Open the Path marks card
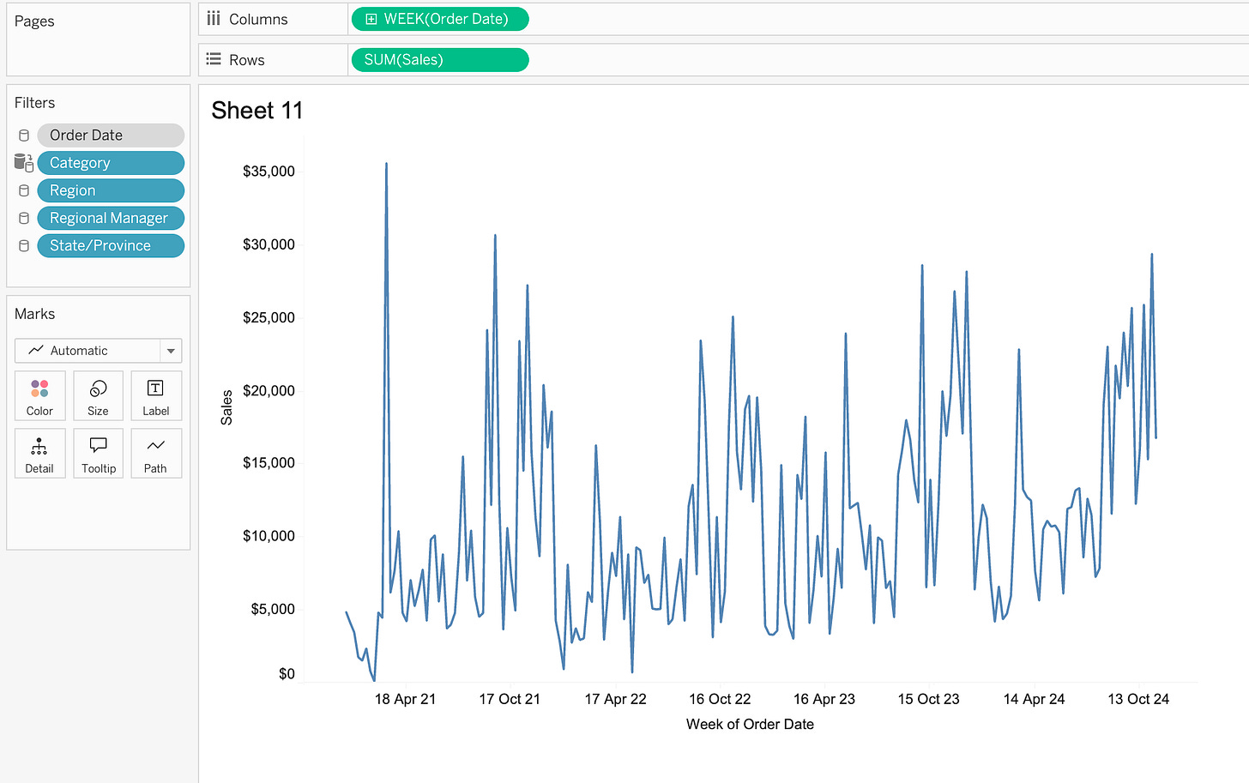1249x783 pixels. tap(155, 453)
